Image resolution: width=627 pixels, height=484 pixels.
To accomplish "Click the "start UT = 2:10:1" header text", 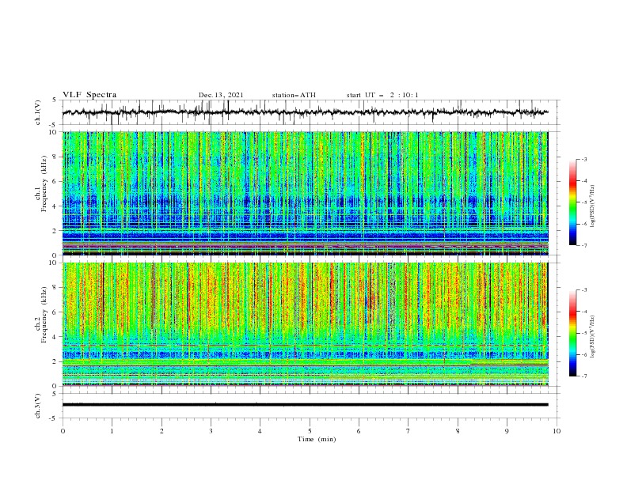I will [382, 95].
